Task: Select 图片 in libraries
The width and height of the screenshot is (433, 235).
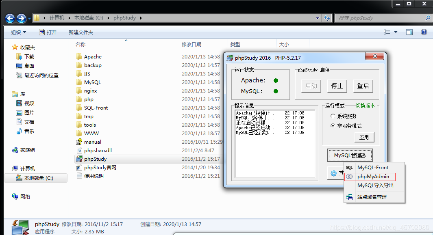Action: (x=29, y=112)
